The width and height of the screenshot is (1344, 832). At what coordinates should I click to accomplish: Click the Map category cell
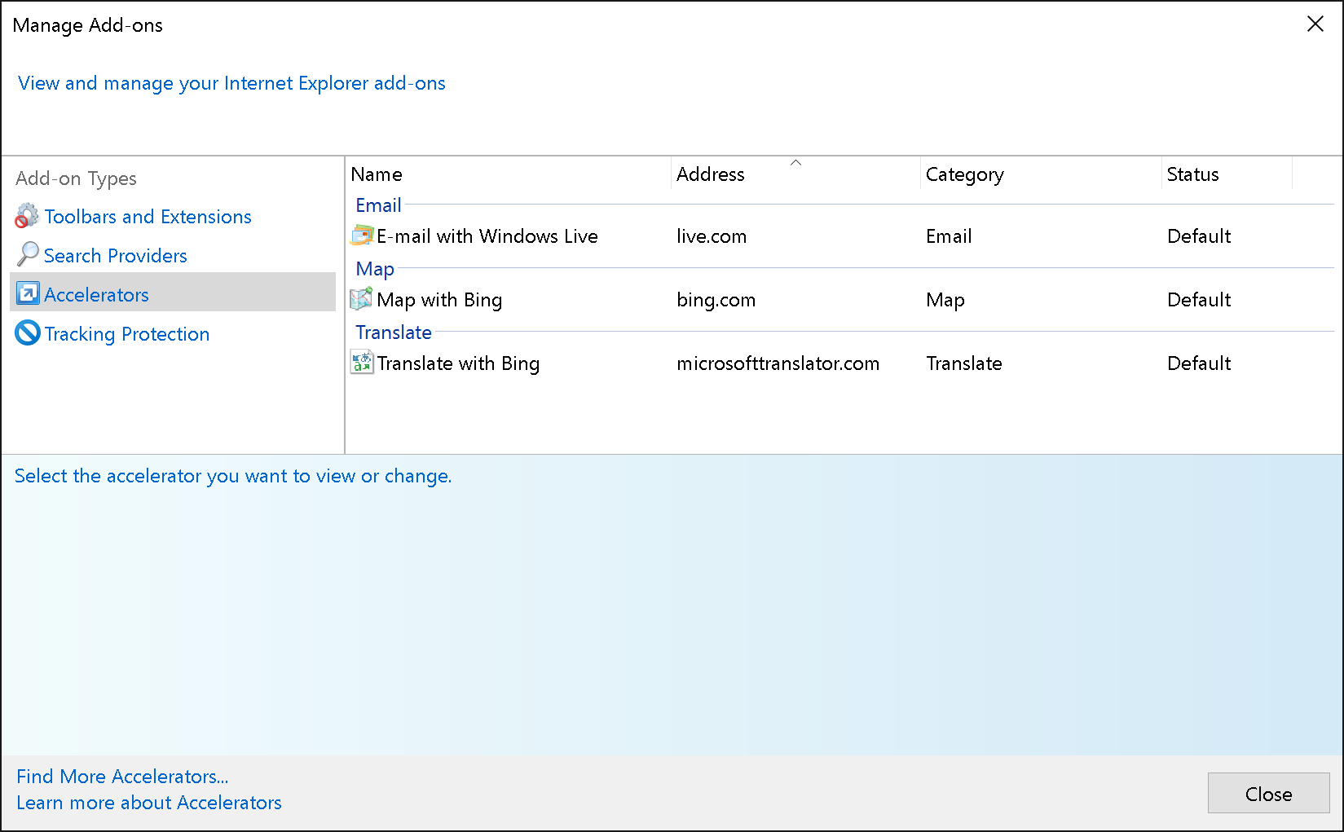point(945,300)
